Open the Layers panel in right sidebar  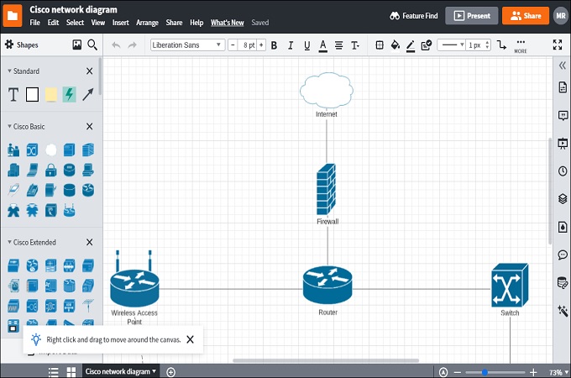tap(563, 199)
